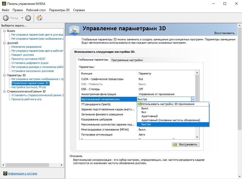The height and width of the screenshot is (179, 242).
Task: Open Просмотр рейтинга игр item
Action: pyautogui.click(x=26, y=99)
